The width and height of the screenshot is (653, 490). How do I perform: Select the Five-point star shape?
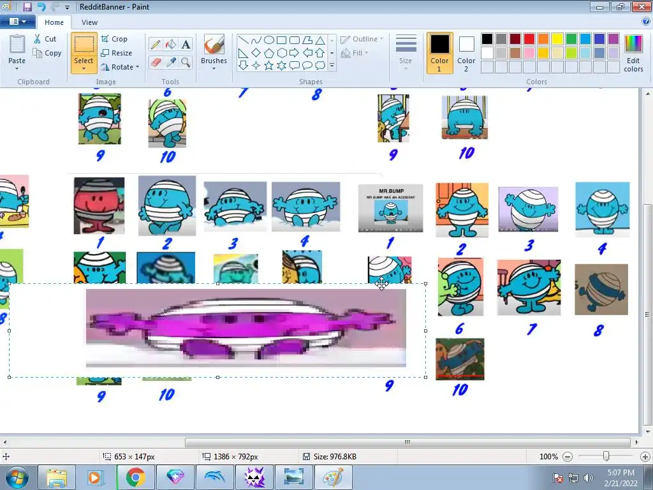pos(269,66)
